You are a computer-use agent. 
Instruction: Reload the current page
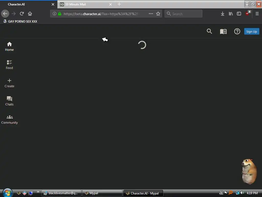(x=22, y=14)
